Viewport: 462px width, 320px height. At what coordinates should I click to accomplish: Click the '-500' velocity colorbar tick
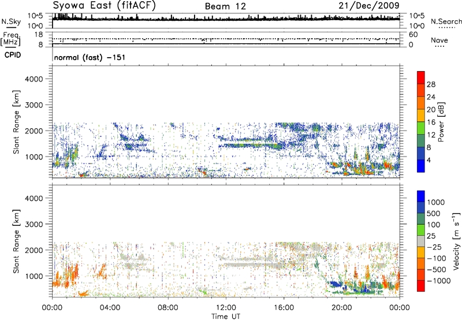pos(436,270)
